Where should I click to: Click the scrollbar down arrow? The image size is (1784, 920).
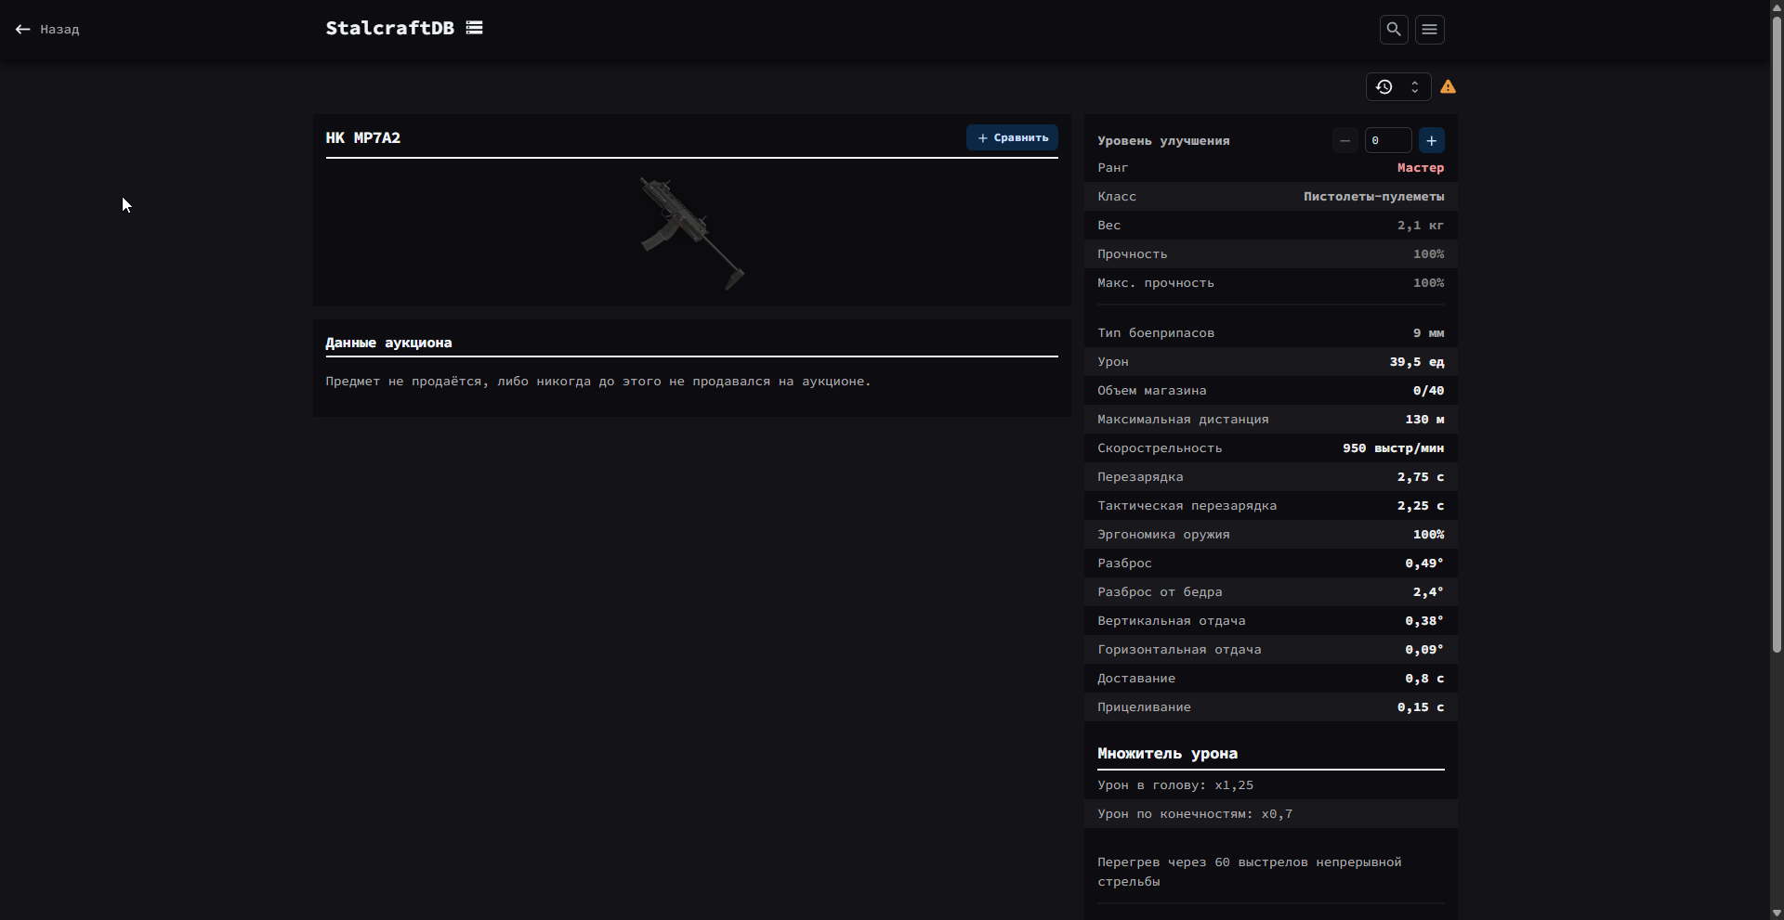tap(1776, 913)
